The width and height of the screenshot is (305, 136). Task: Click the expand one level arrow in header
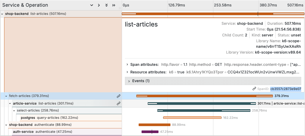point(99,5)
